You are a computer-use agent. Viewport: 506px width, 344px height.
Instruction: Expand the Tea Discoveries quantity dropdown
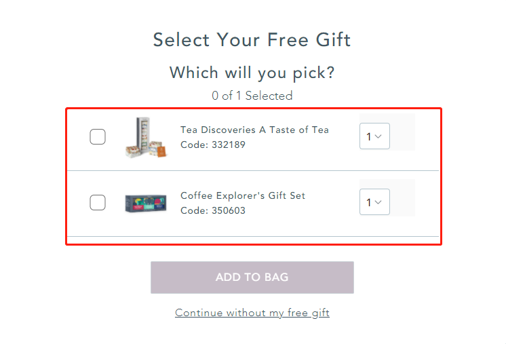coord(374,136)
